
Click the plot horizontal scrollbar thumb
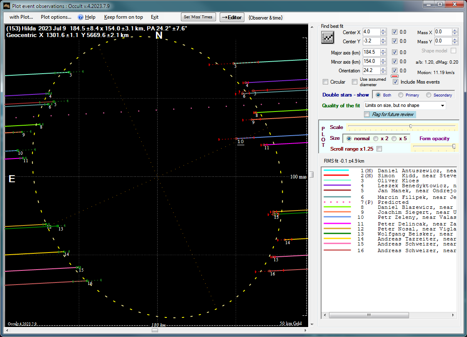(155, 330)
